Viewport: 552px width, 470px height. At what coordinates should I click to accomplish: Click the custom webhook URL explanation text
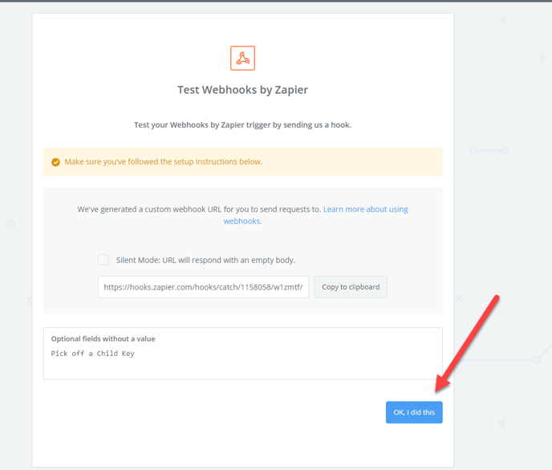[x=199, y=209]
